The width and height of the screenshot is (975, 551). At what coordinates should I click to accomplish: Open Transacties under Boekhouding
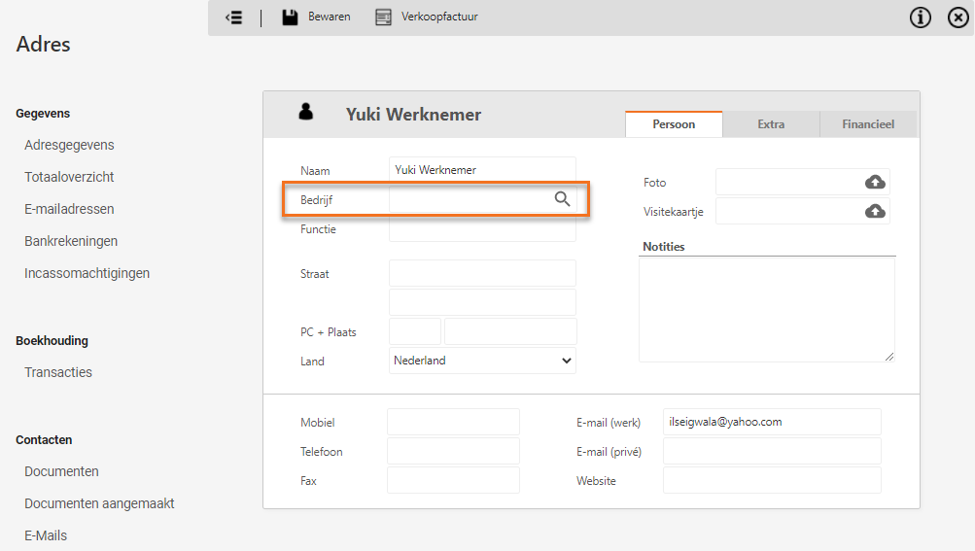pyautogui.click(x=58, y=372)
